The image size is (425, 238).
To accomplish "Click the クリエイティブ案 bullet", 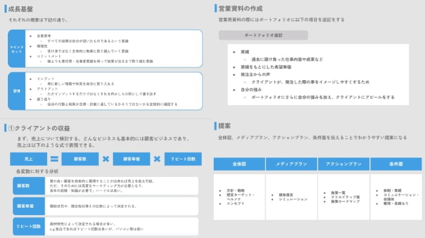I will [x=345, y=197].
